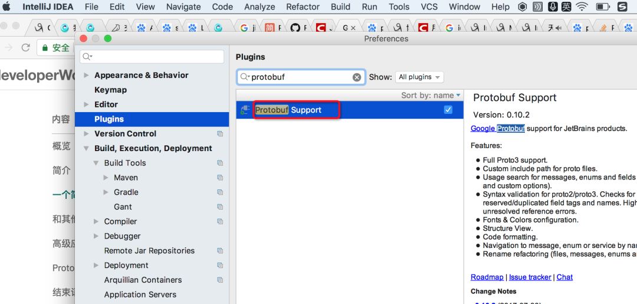Open the Chat link
The height and width of the screenshot is (304, 637).
(564, 277)
